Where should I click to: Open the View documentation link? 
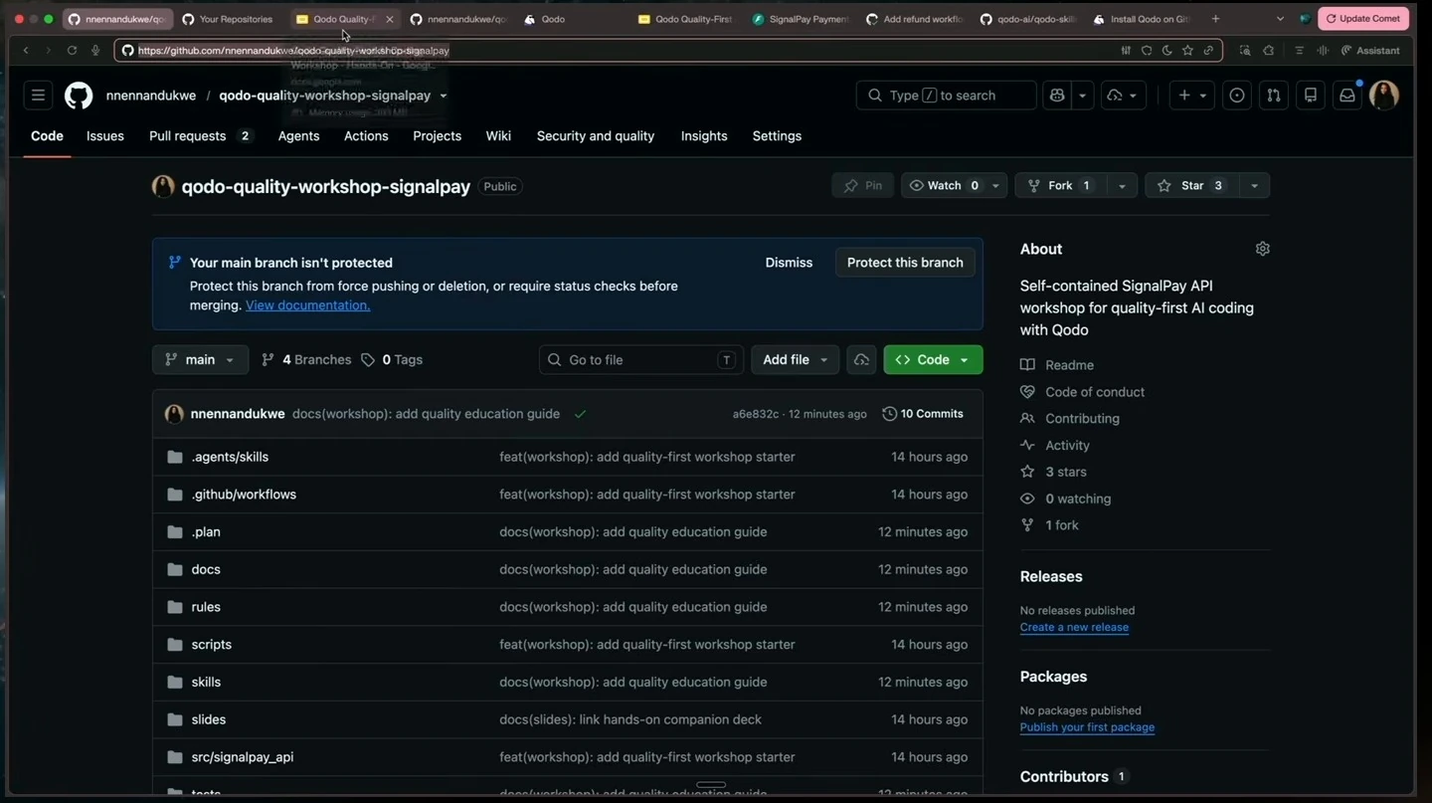tap(307, 305)
